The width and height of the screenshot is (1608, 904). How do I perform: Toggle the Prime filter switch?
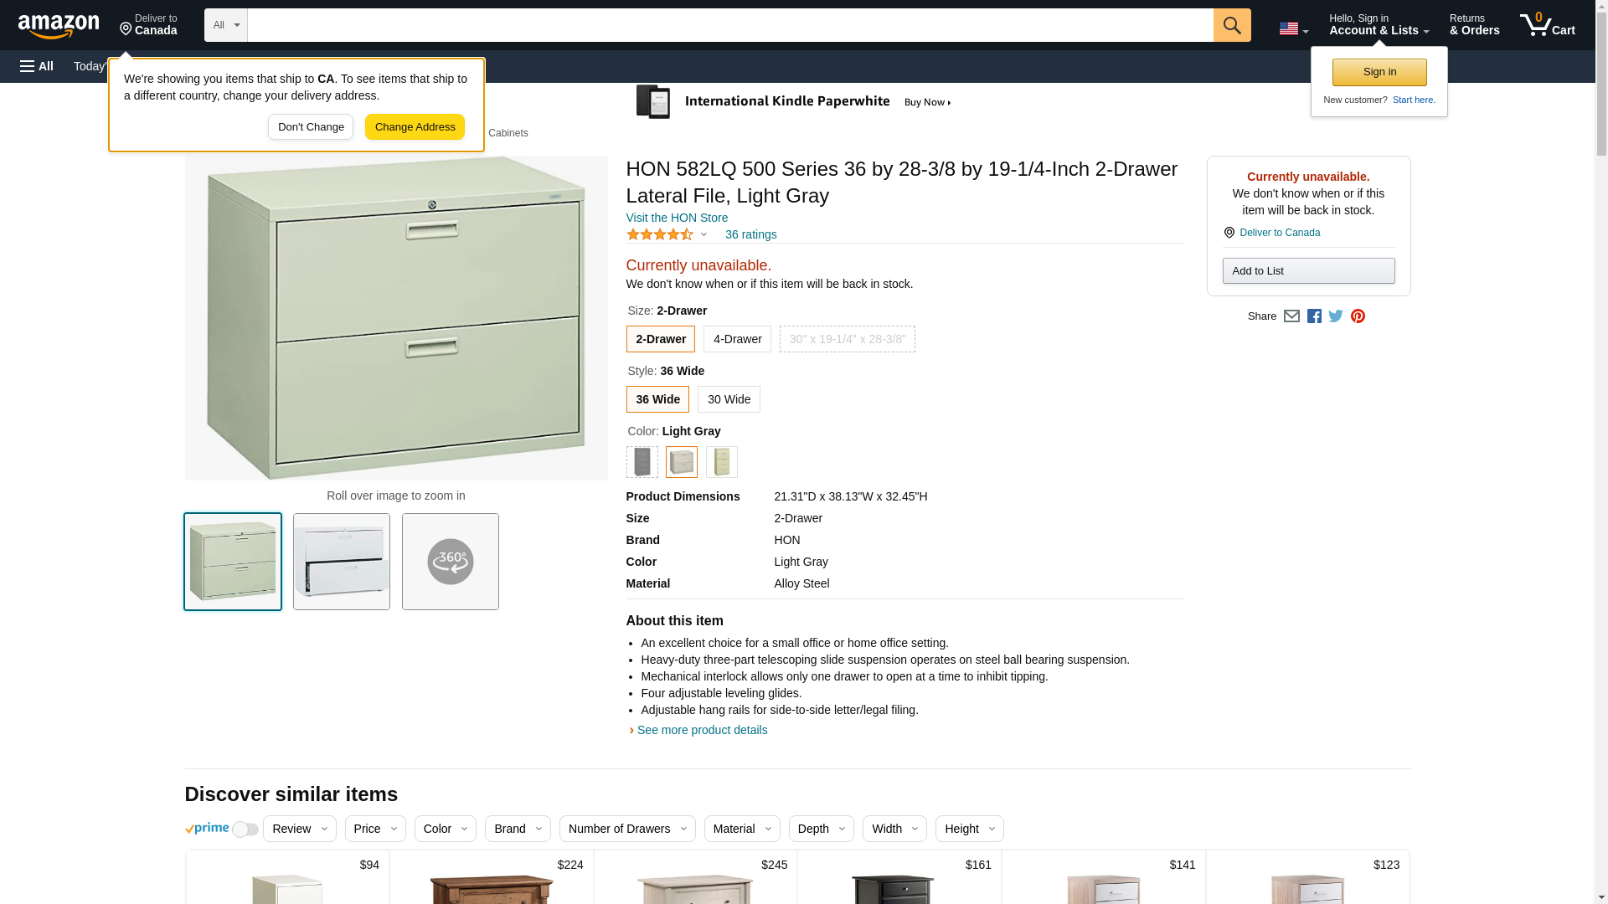coord(245,830)
